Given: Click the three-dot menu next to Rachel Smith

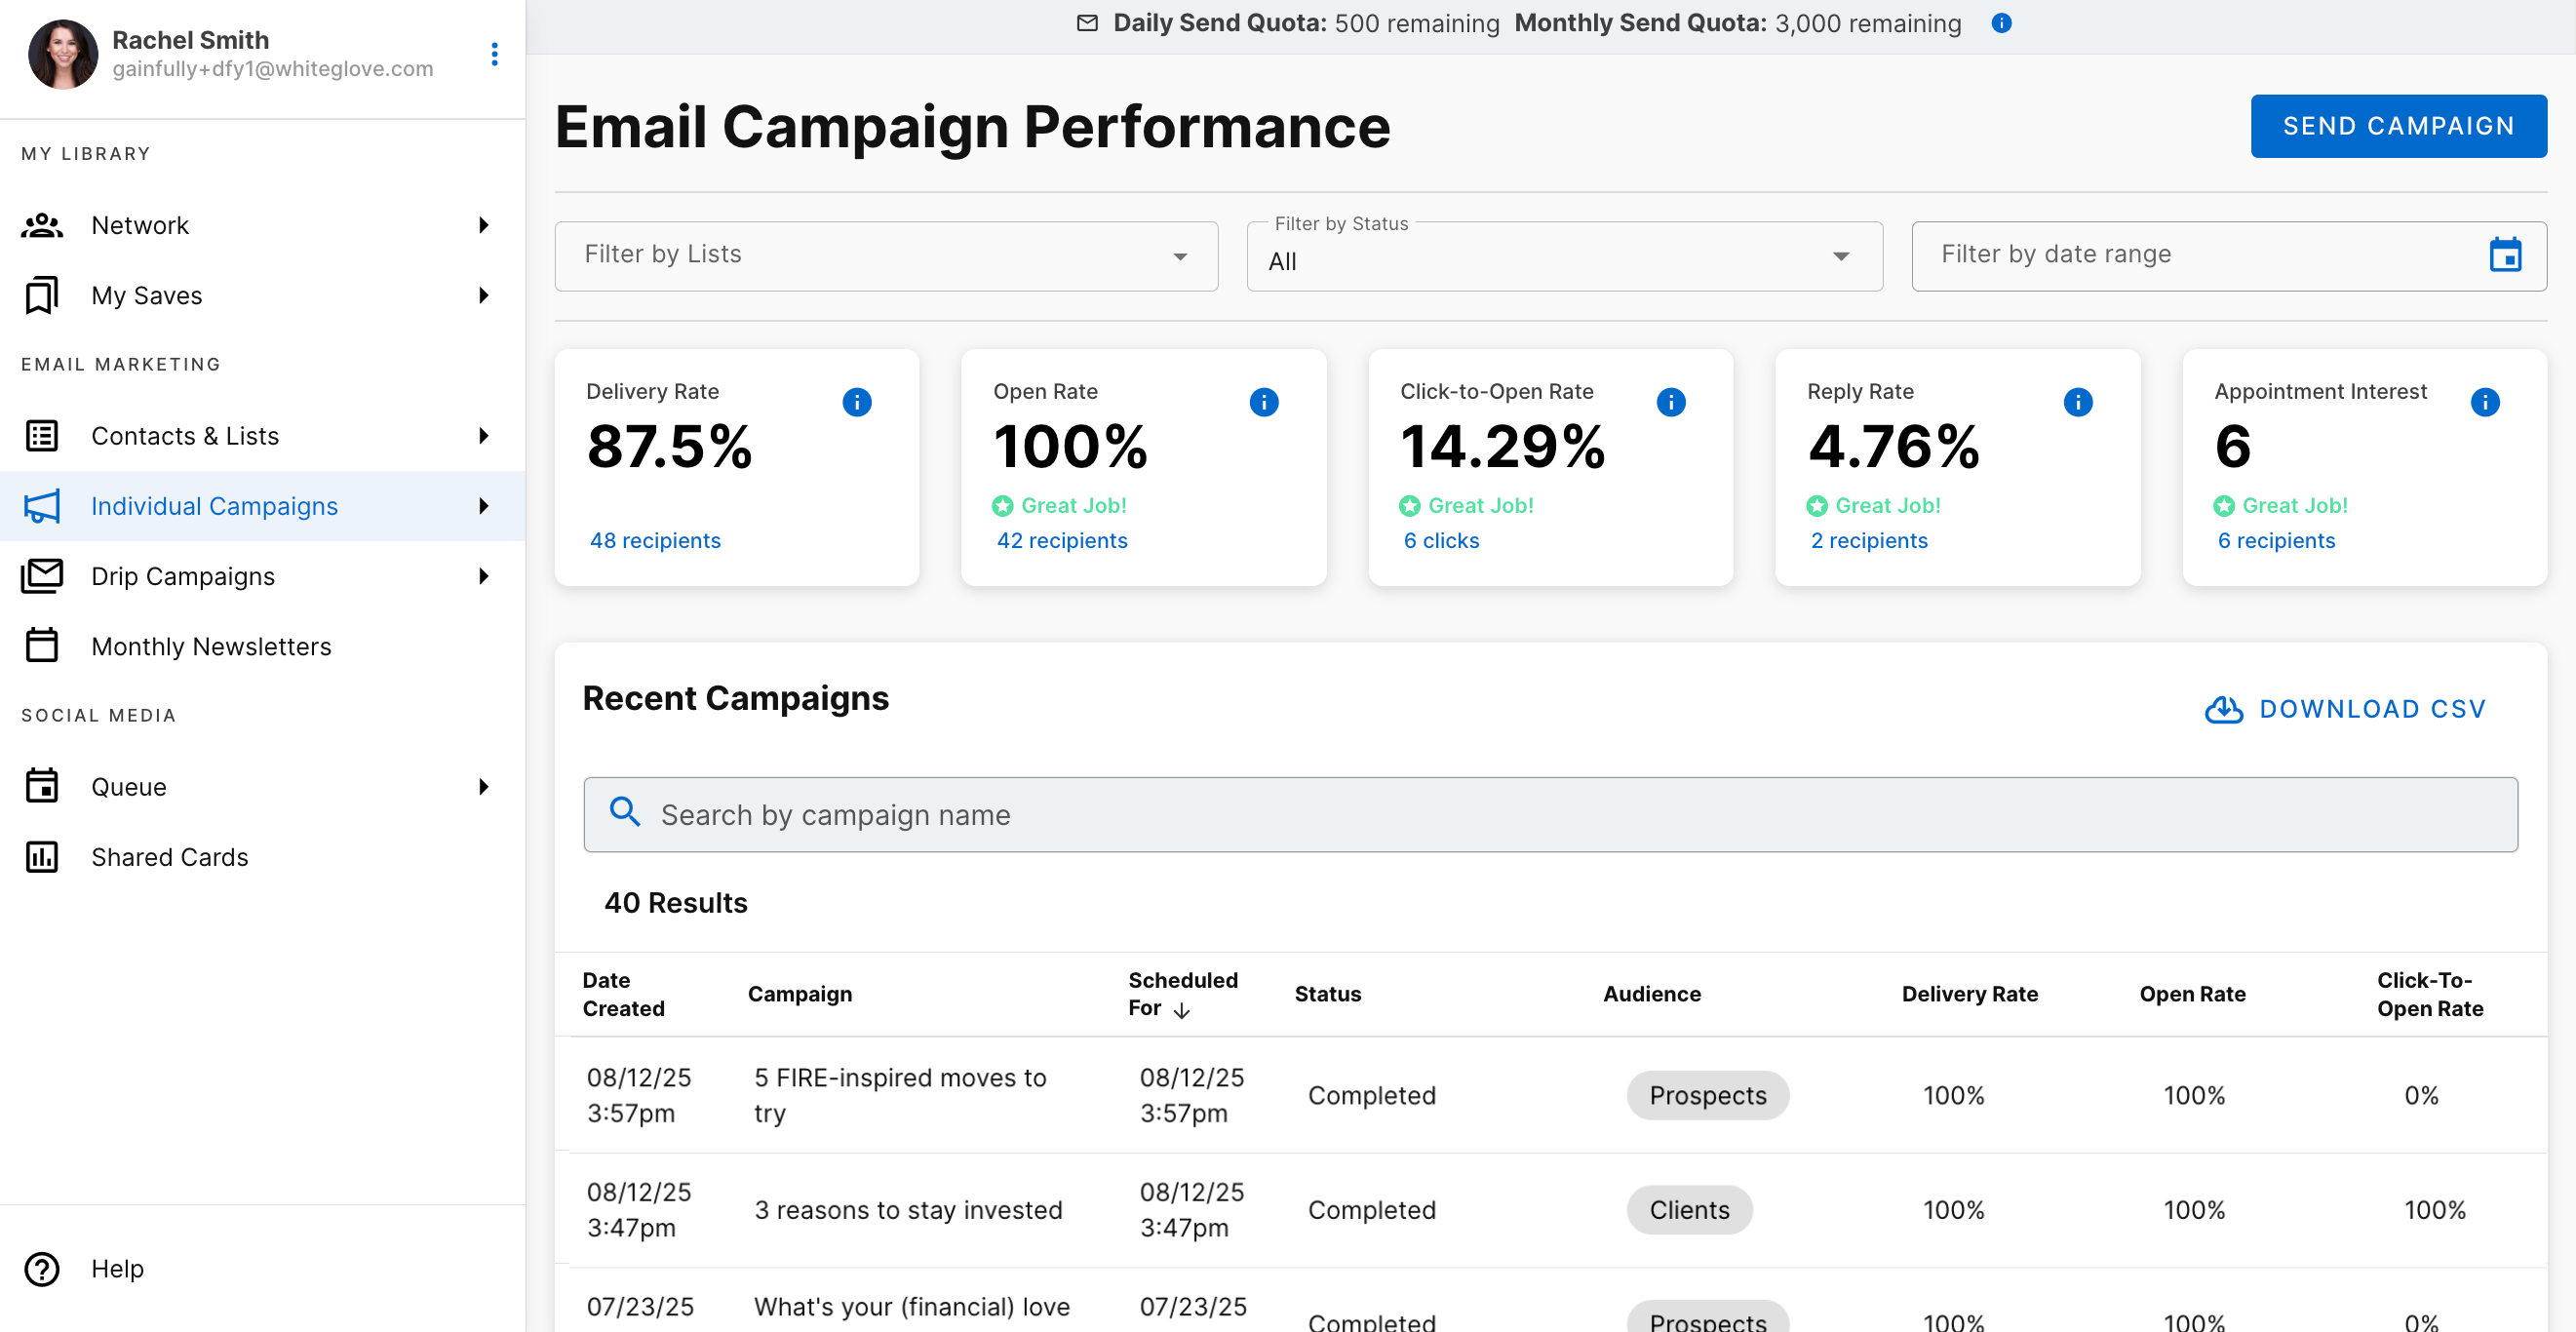Looking at the screenshot, I should tap(494, 54).
